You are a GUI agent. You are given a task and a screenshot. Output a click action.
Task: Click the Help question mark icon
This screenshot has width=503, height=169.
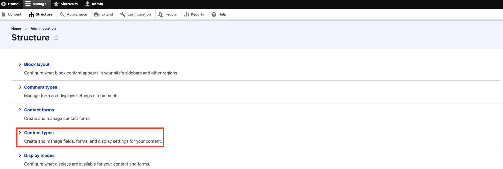[214, 14]
